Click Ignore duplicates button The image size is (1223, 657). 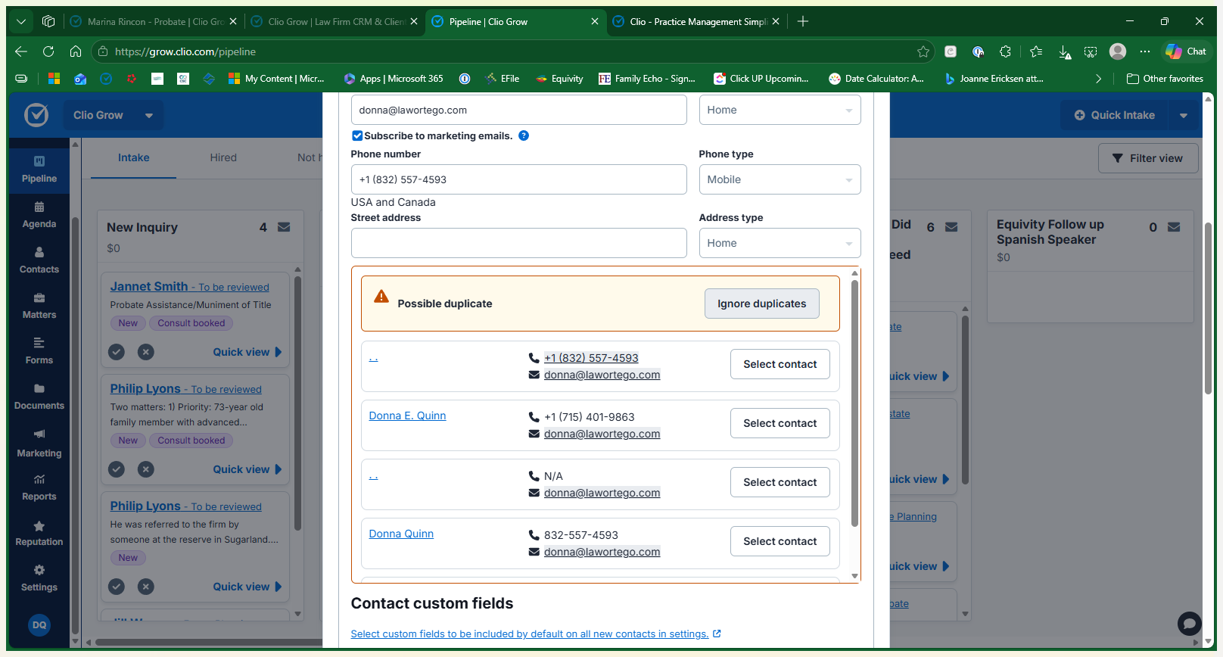point(762,304)
